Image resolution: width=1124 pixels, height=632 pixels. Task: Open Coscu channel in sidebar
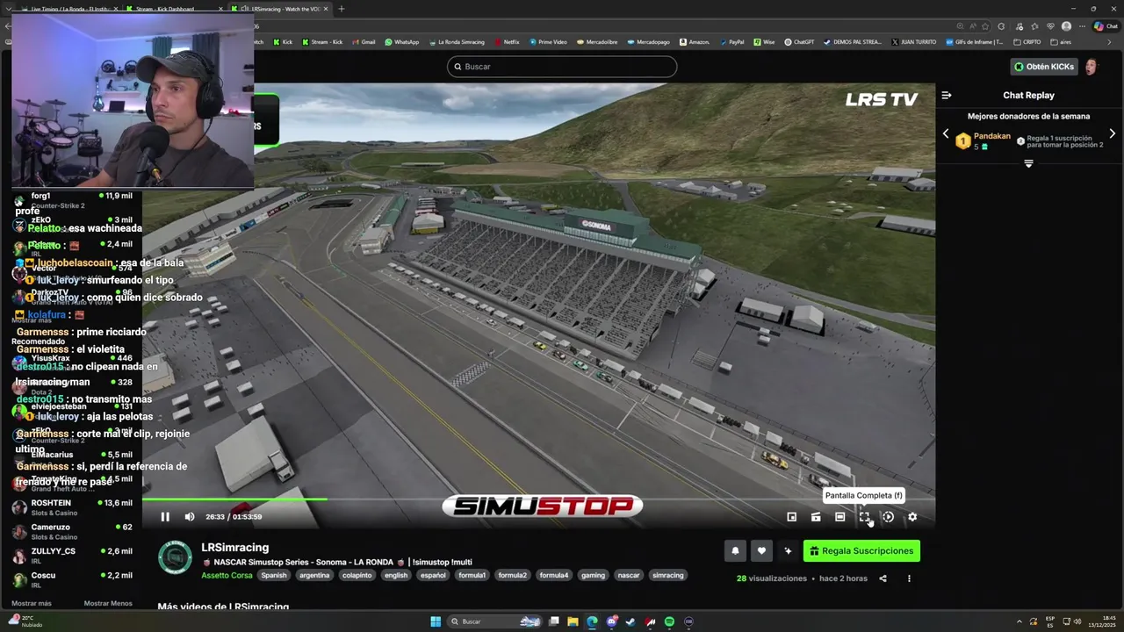[72, 580]
